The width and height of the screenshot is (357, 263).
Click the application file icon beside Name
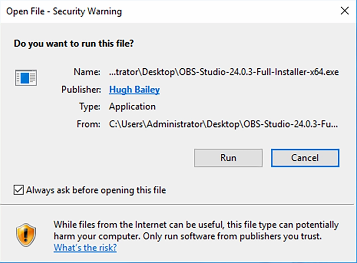[x=26, y=78]
